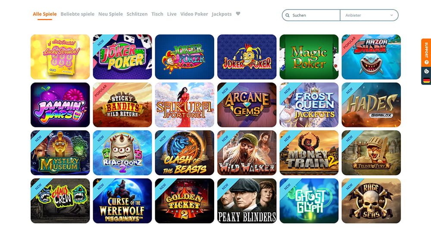This screenshot has height=238, width=431.
Task: Open the favorites heart tab
Action: [x=238, y=14]
